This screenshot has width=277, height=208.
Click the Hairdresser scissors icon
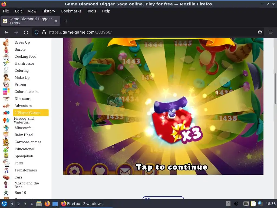(6, 63)
